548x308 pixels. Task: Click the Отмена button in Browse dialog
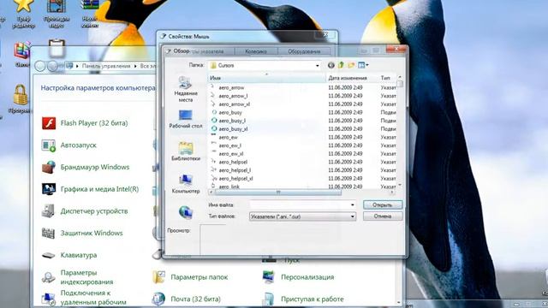(x=383, y=216)
